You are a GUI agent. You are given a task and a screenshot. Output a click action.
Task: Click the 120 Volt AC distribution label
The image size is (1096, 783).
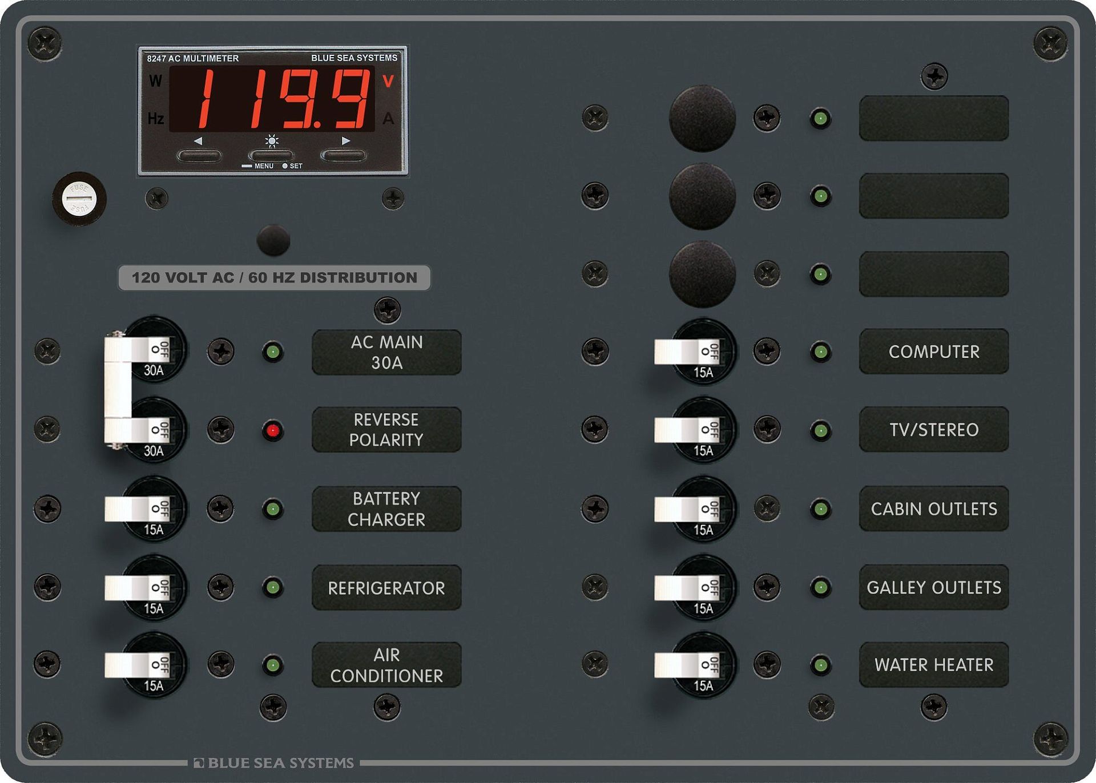pyautogui.click(x=274, y=278)
